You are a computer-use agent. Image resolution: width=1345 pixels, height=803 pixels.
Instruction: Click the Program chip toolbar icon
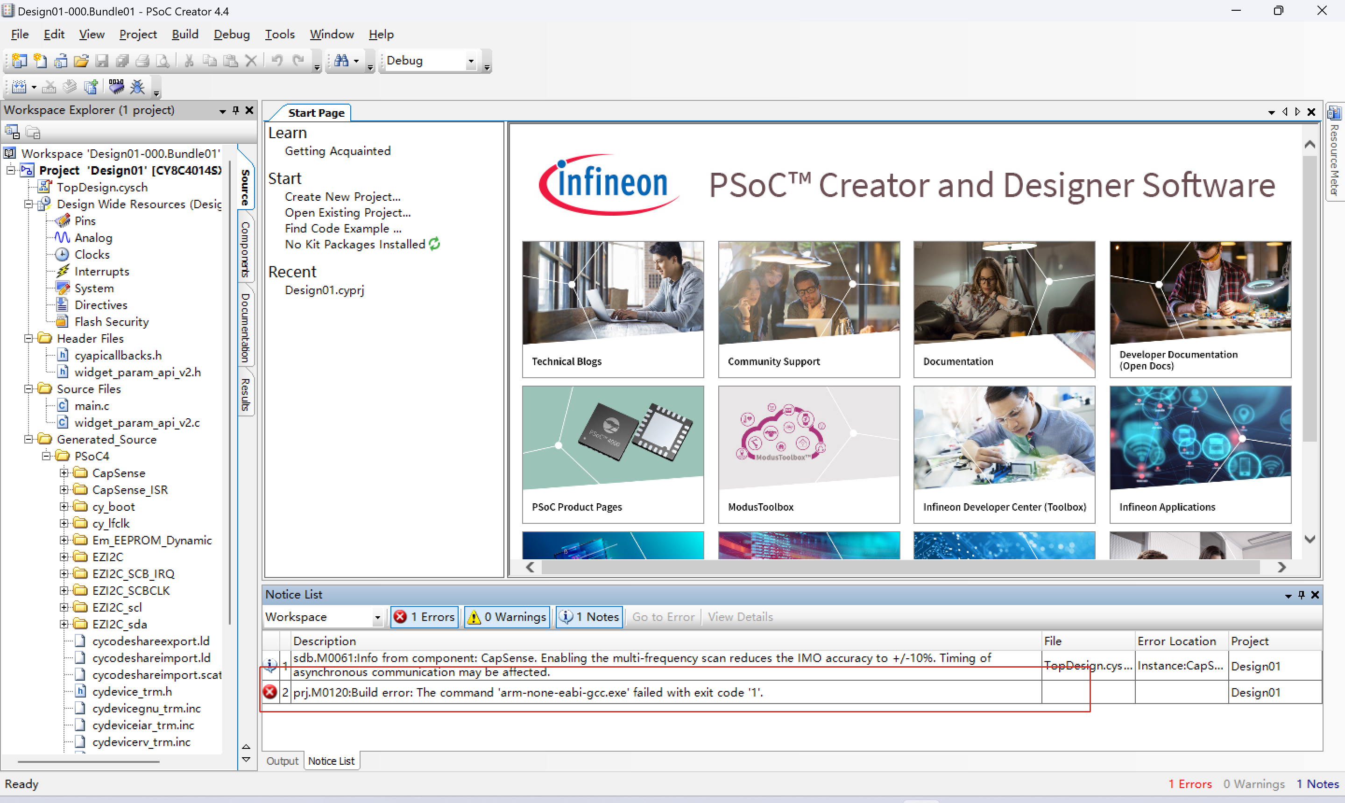(x=116, y=86)
